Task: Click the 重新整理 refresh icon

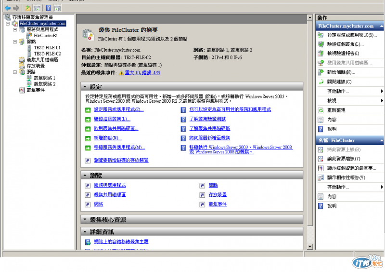Action: coord(321,110)
